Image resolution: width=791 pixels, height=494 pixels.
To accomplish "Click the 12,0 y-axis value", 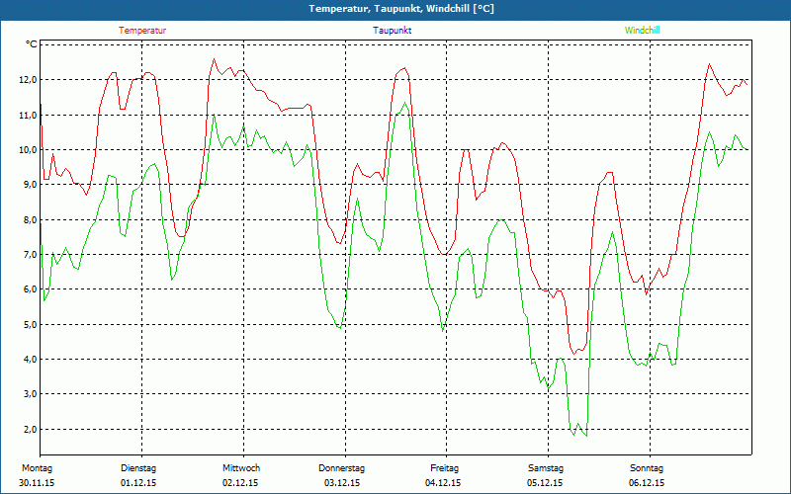I will pyautogui.click(x=29, y=80).
